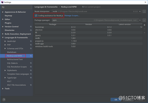Select the ffi package row
Screen dimensions: 148x103
click(88, 33)
